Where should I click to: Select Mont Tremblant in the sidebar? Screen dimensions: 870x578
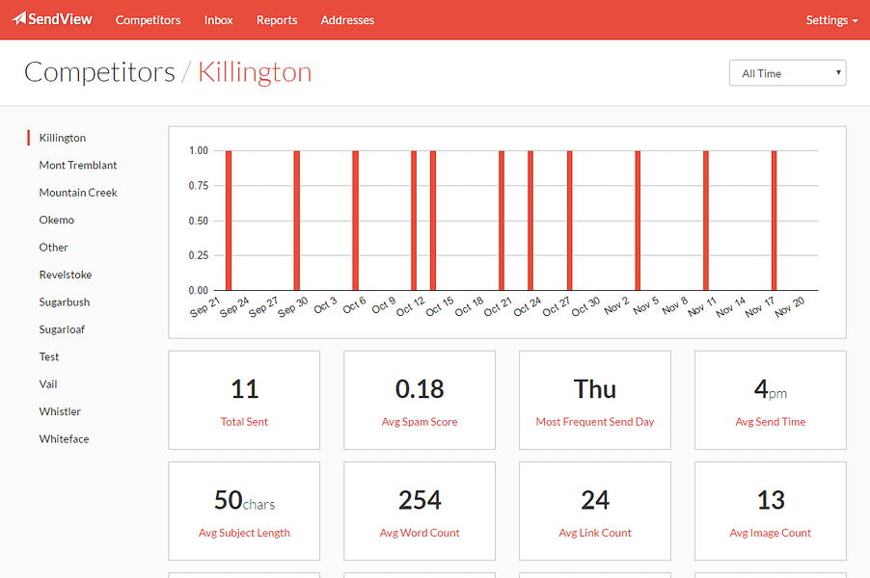[x=78, y=165]
